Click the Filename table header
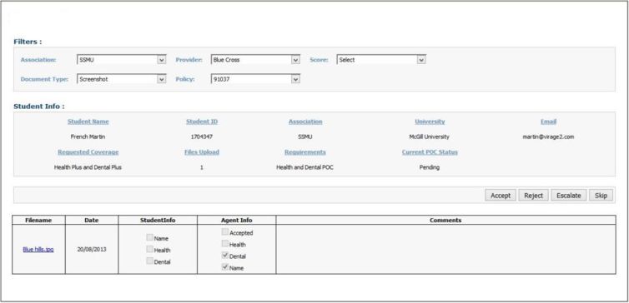This screenshot has height=303, width=629. coord(38,220)
